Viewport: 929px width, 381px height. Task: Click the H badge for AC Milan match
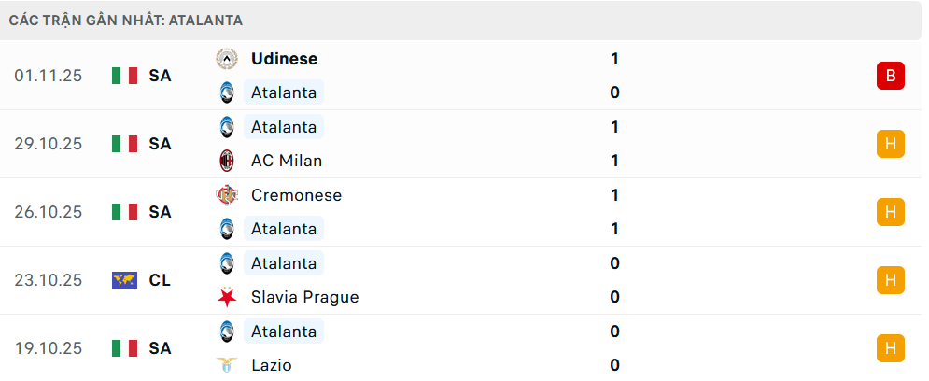(890, 144)
